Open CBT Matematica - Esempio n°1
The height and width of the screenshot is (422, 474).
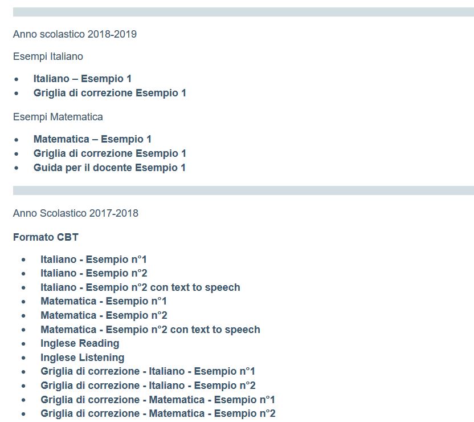104,301
